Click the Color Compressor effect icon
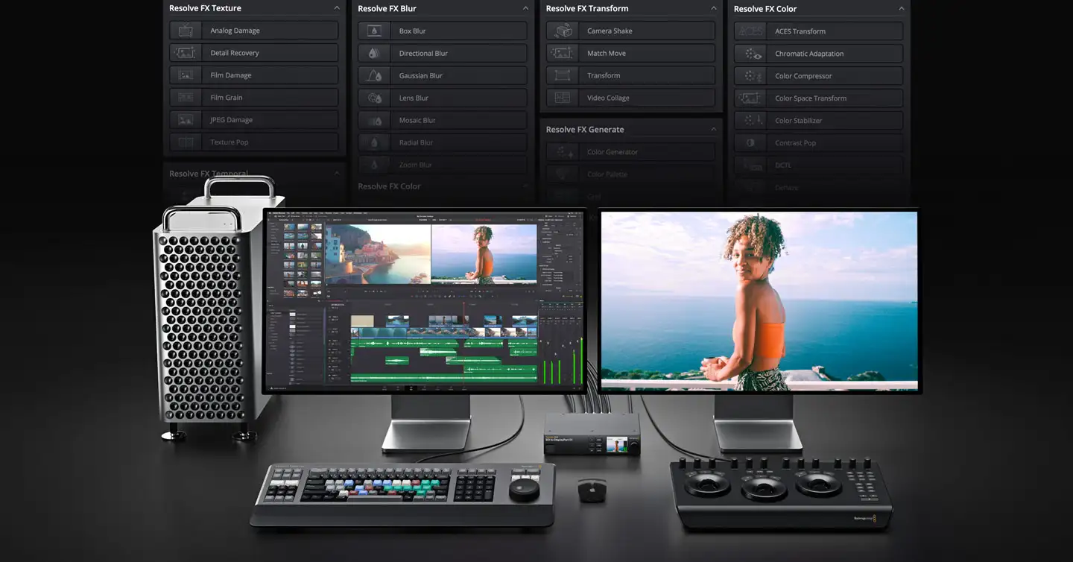The image size is (1073, 562). pos(753,76)
